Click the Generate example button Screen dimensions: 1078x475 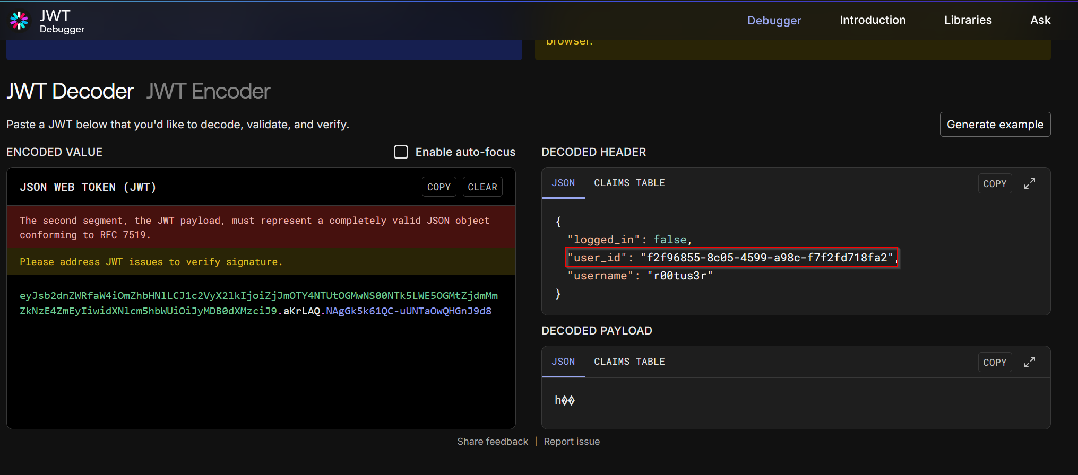coord(995,125)
